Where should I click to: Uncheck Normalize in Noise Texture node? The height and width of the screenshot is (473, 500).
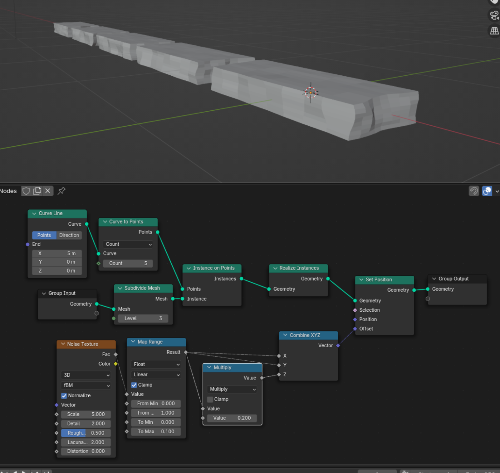click(x=64, y=395)
